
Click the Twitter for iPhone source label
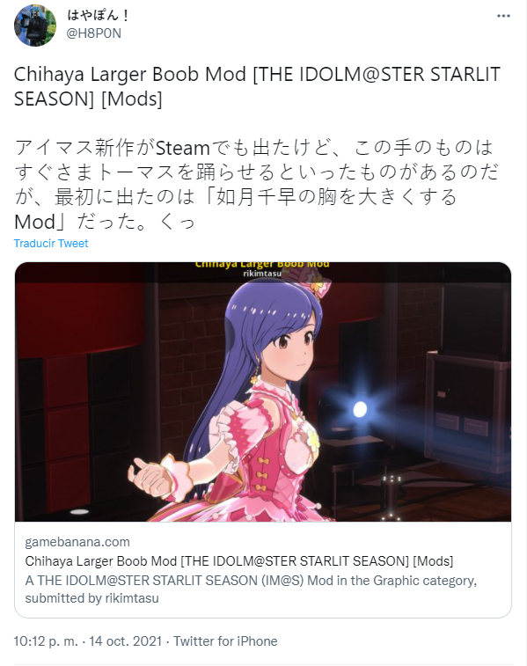click(225, 641)
